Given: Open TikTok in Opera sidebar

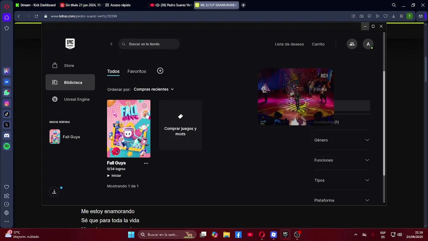Looking at the screenshot, I should [7, 114].
